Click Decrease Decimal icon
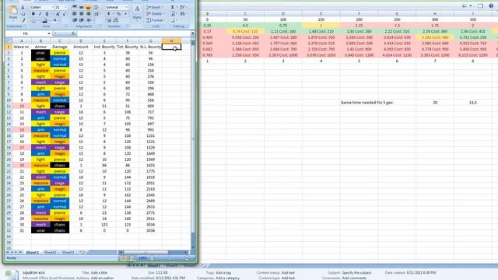This screenshot has height=280, width=498. 115,21
